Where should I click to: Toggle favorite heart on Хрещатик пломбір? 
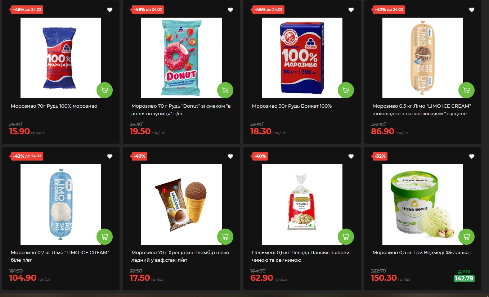coord(230,156)
